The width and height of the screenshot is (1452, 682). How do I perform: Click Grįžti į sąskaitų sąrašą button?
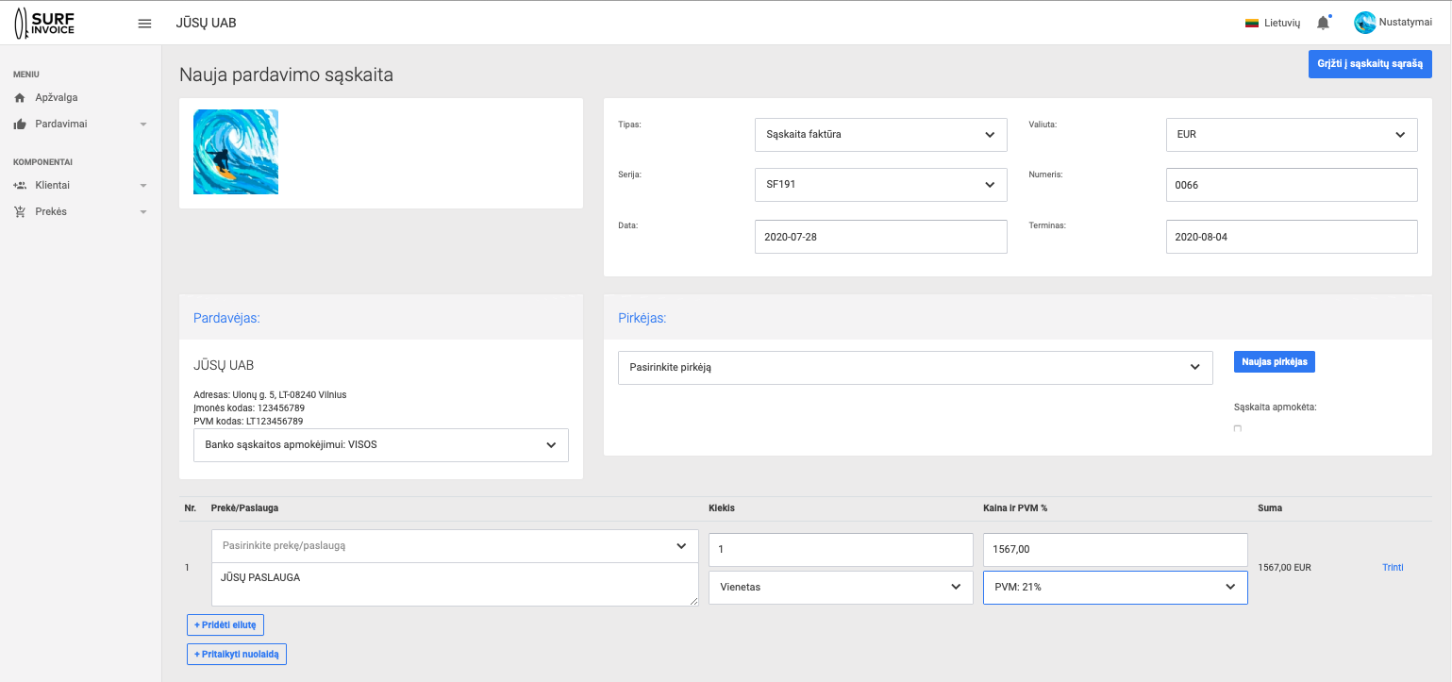point(1370,64)
